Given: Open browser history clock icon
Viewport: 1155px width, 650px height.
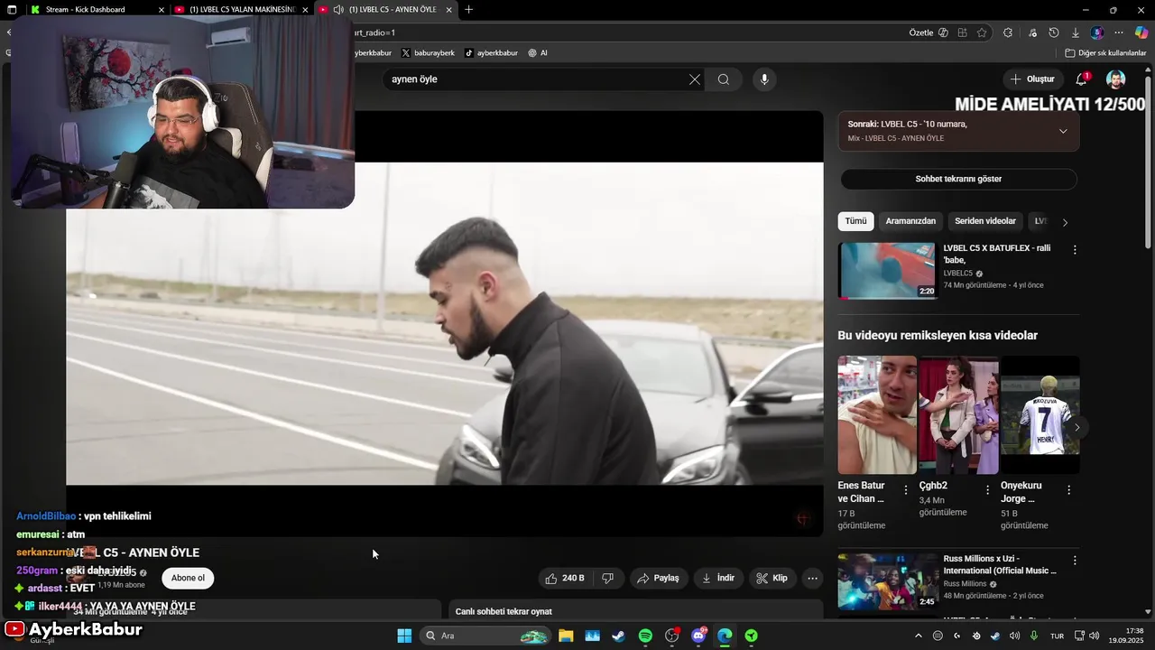Looking at the screenshot, I should (x=1053, y=32).
